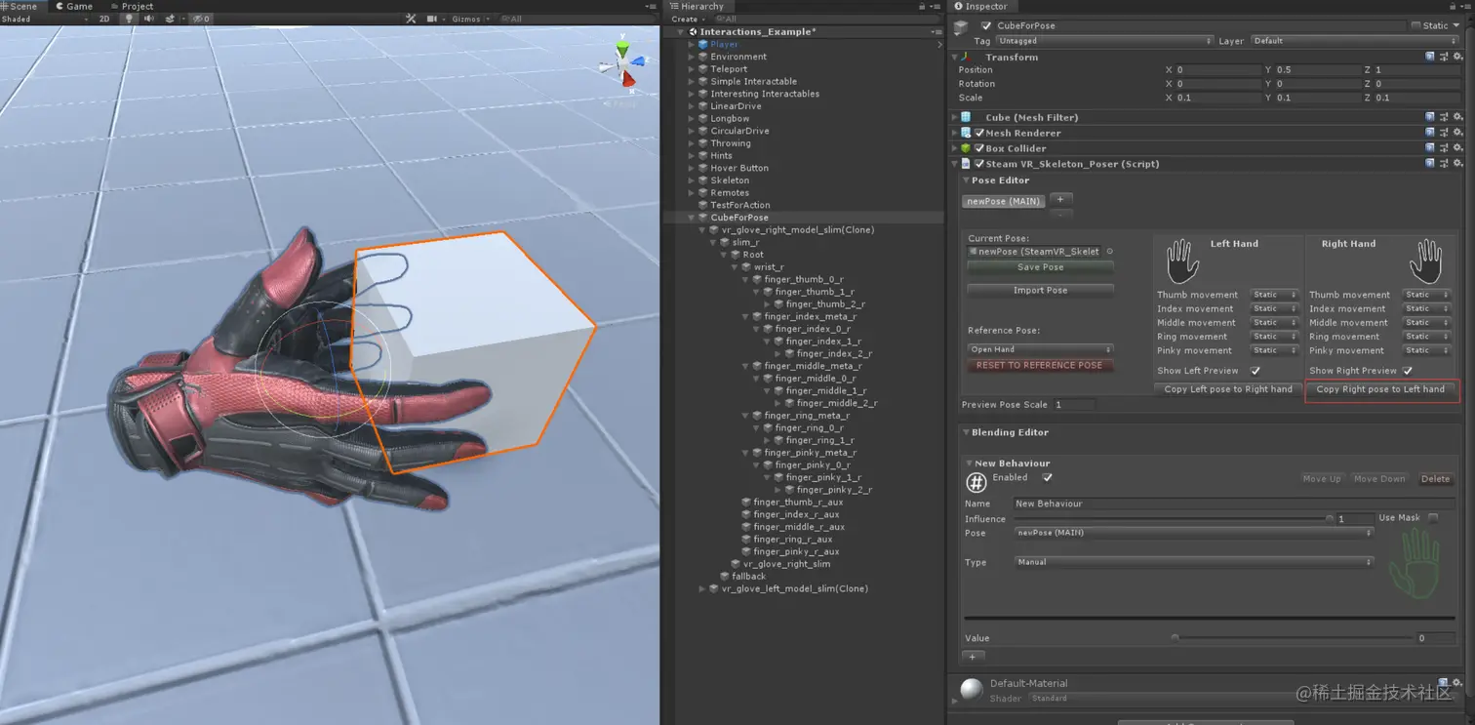The height and width of the screenshot is (725, 1475).
Task: Delete the New Behaviour
Action: [1435, 479]
